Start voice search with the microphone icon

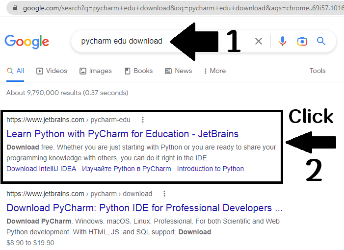283,41
